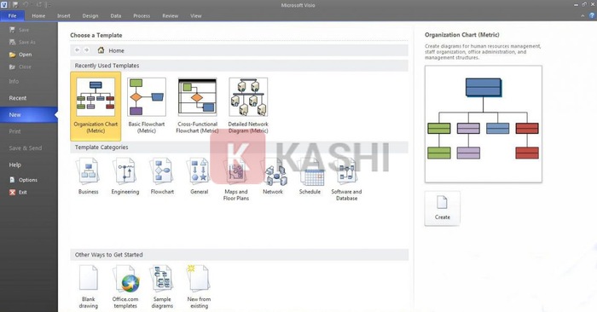
Task: Open the Business template category
Action: 89,176
